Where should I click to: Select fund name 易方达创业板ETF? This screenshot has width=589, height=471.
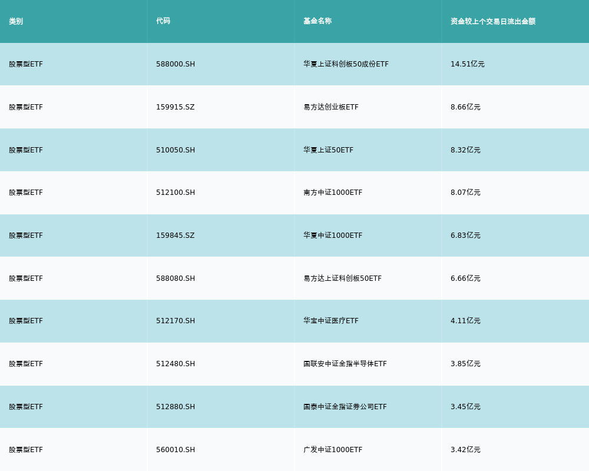tap(331, 107)
